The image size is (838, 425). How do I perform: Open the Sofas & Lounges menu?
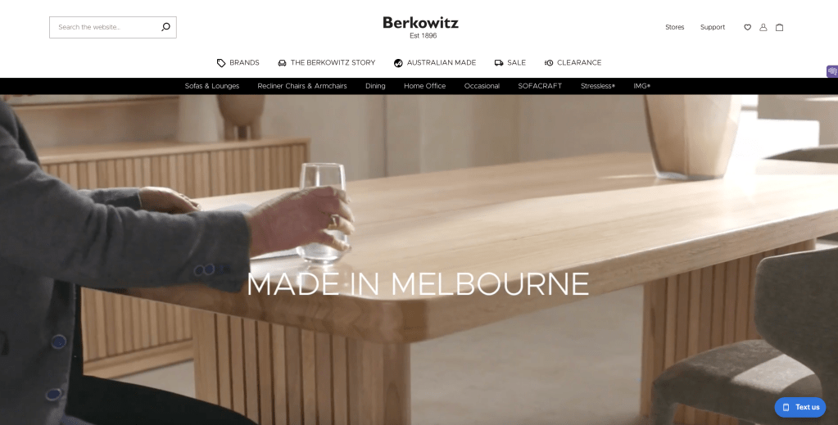click(212, 86)
